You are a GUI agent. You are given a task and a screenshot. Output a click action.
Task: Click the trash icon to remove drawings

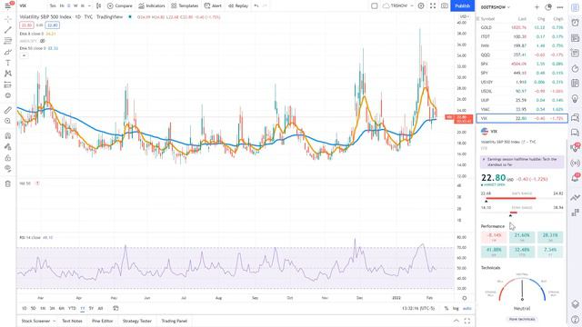coord(8,183)
